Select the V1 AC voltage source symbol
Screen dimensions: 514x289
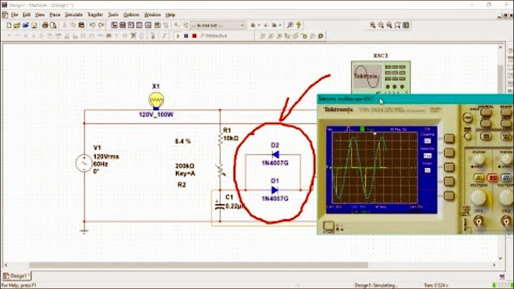coord(84,163)
